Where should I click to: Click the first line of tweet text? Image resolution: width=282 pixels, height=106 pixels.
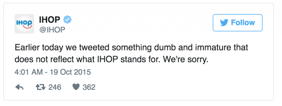131,48
